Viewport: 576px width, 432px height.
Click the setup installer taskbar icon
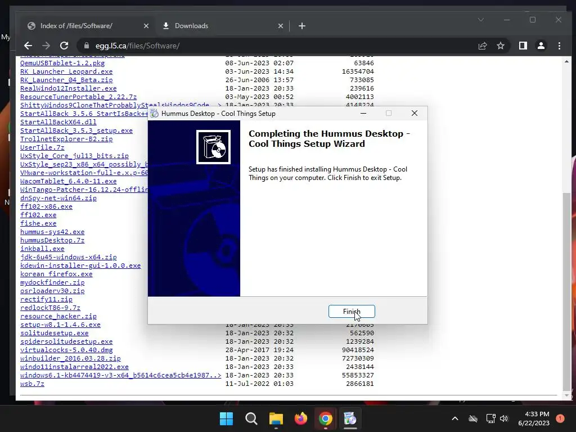350,418
